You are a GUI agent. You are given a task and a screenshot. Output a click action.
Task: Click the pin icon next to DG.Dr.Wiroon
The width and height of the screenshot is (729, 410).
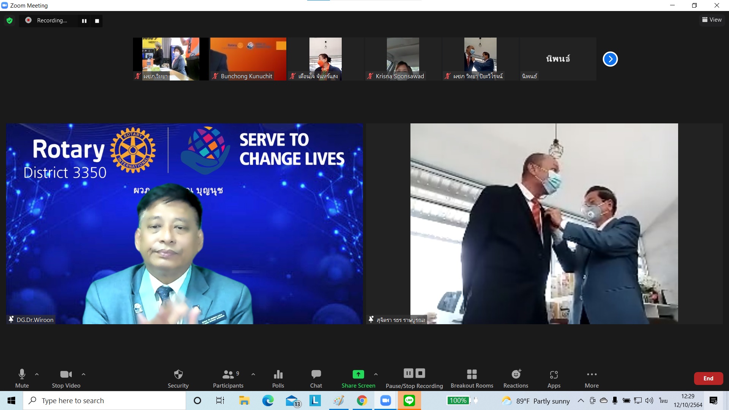11,320
